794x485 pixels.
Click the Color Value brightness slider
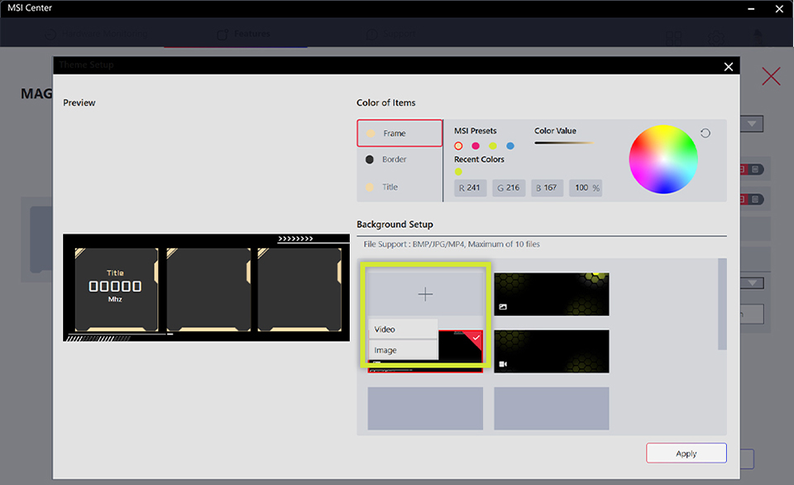(564, 143)
